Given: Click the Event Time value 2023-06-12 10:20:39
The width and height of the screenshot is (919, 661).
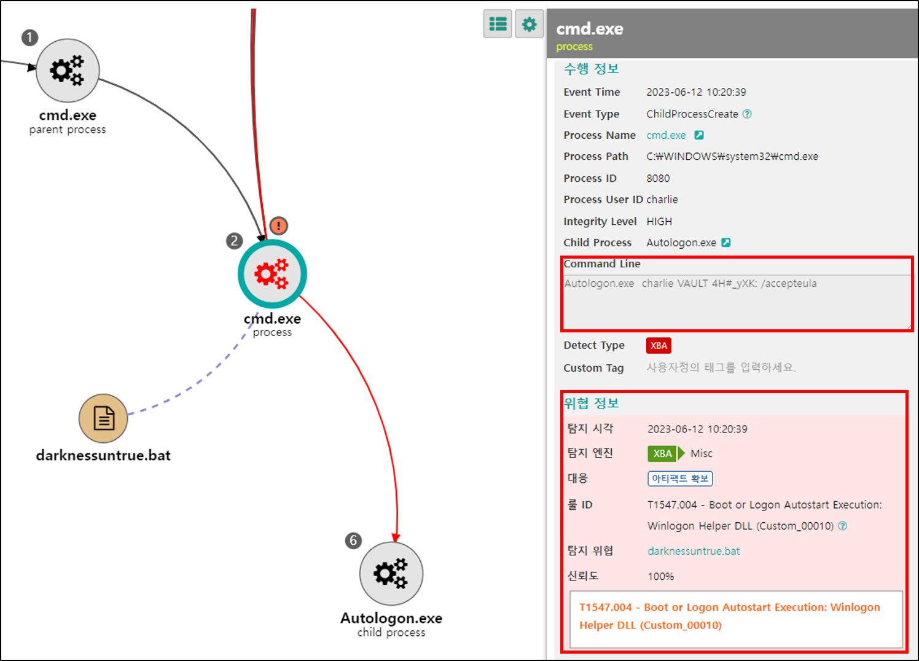Looking at the screenshot, I should click(x=696, y=92).
